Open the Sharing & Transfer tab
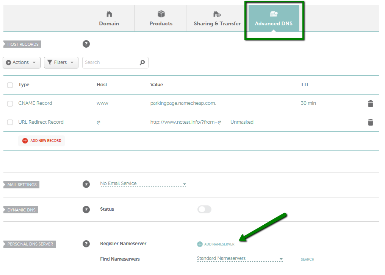This screenshot has height=275, width=385. pos(217,19)
